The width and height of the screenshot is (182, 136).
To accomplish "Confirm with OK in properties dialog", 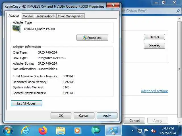I will click(61, 116).
